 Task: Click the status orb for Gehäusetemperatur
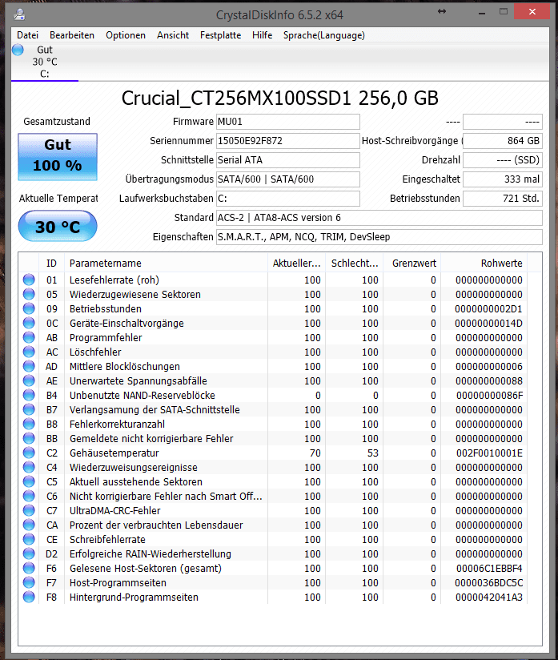coord(29,453)
